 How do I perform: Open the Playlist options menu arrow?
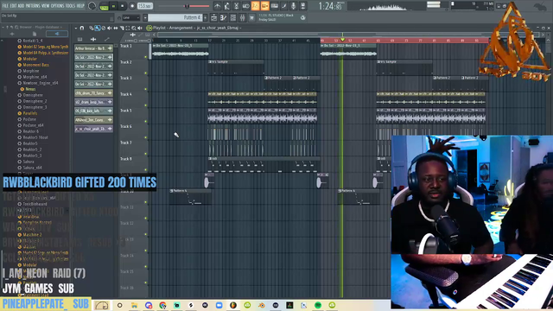click(76, 28)
